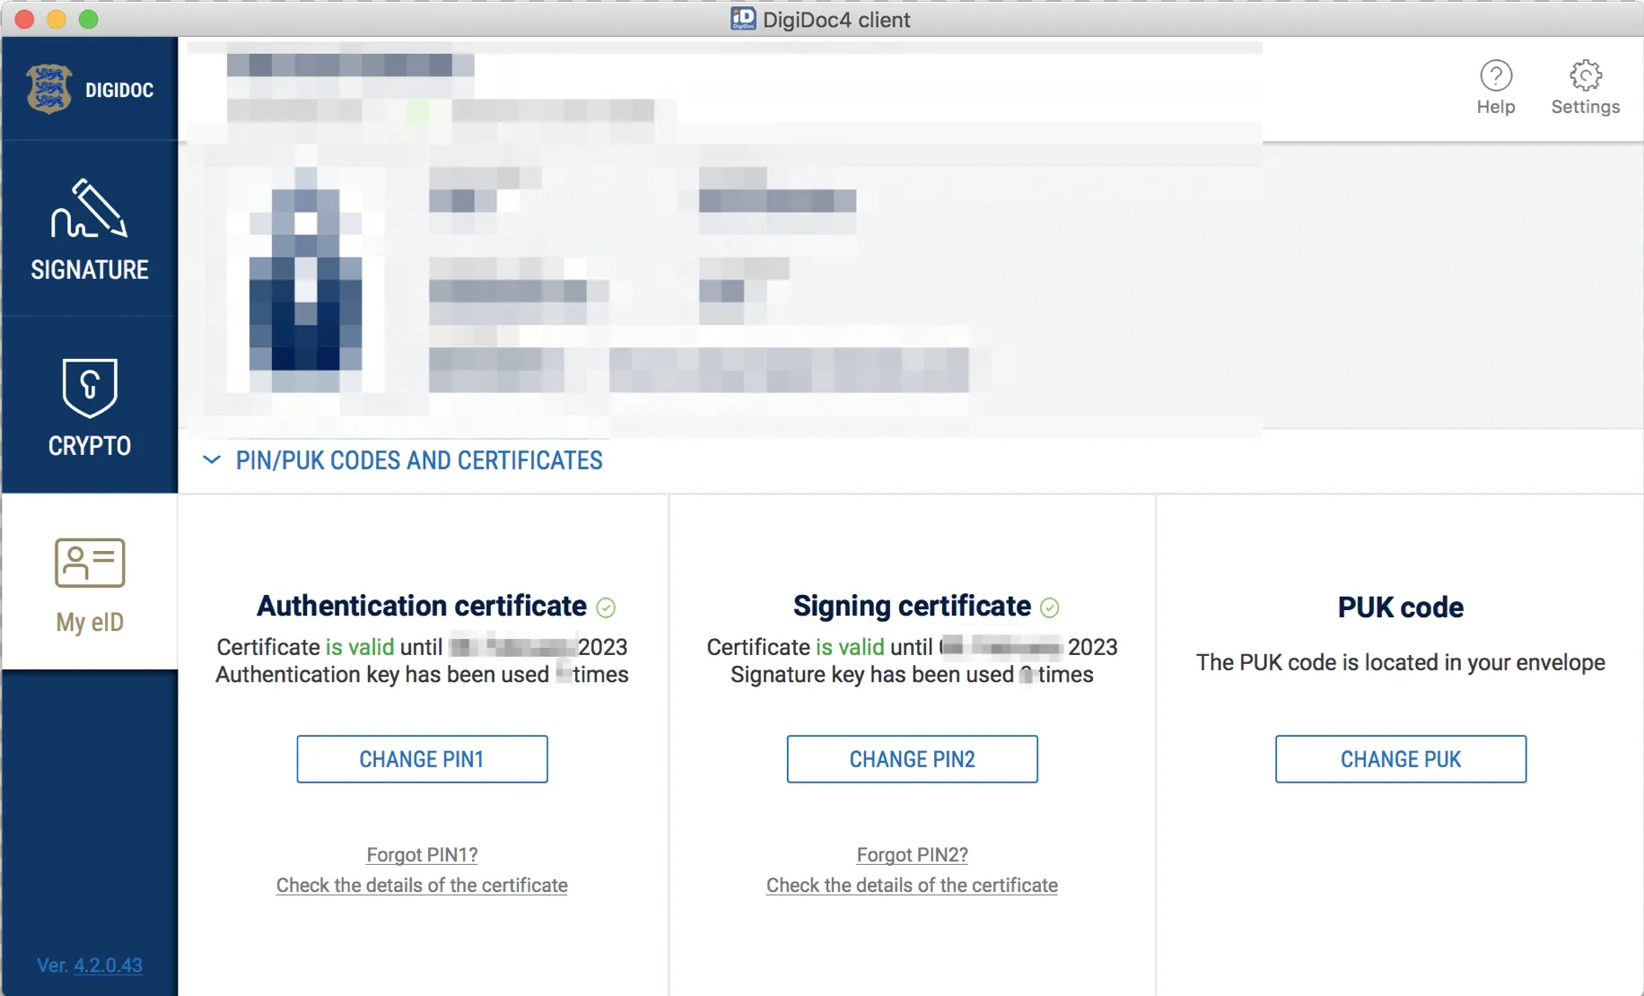Image resolution: width=1644 pixels, height=996 pixels.
Task: Open the Crypto shield icon
Action: 89,388
